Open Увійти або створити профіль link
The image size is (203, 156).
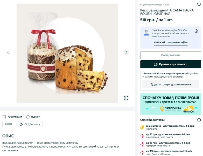(171, 42)
